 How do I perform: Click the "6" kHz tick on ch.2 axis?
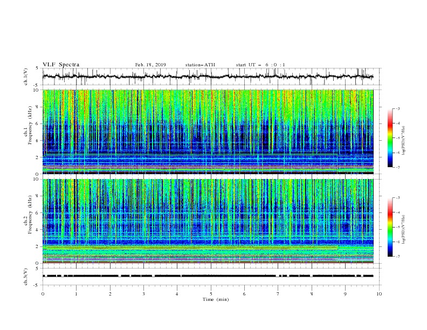coord(38,213)
